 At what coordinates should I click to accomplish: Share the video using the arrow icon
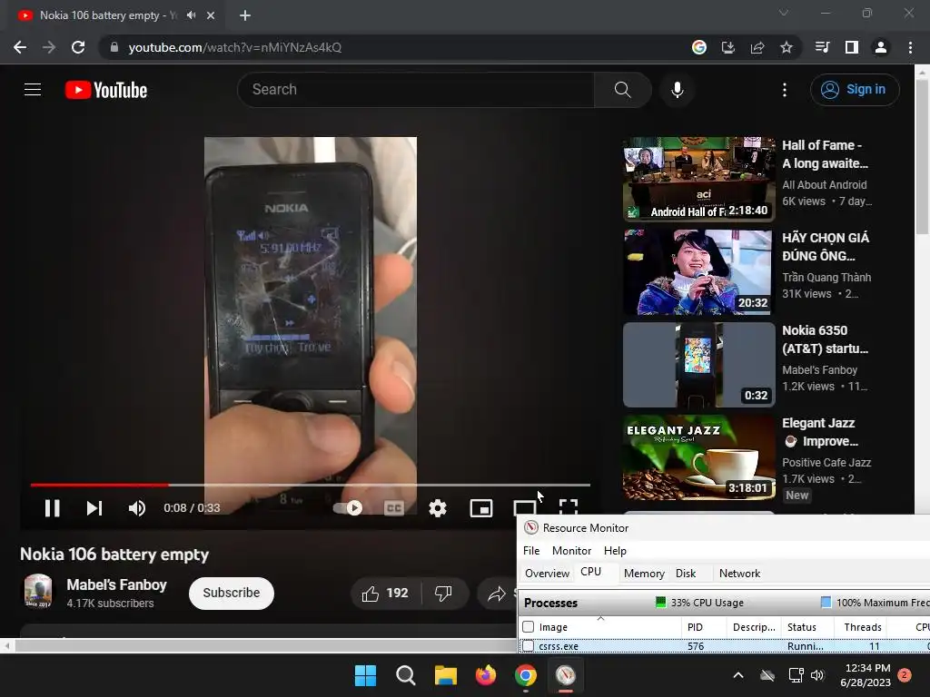point(497,594)
